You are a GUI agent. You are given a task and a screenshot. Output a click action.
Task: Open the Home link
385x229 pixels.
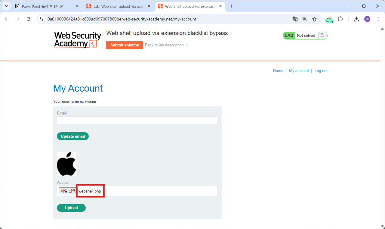278,71
